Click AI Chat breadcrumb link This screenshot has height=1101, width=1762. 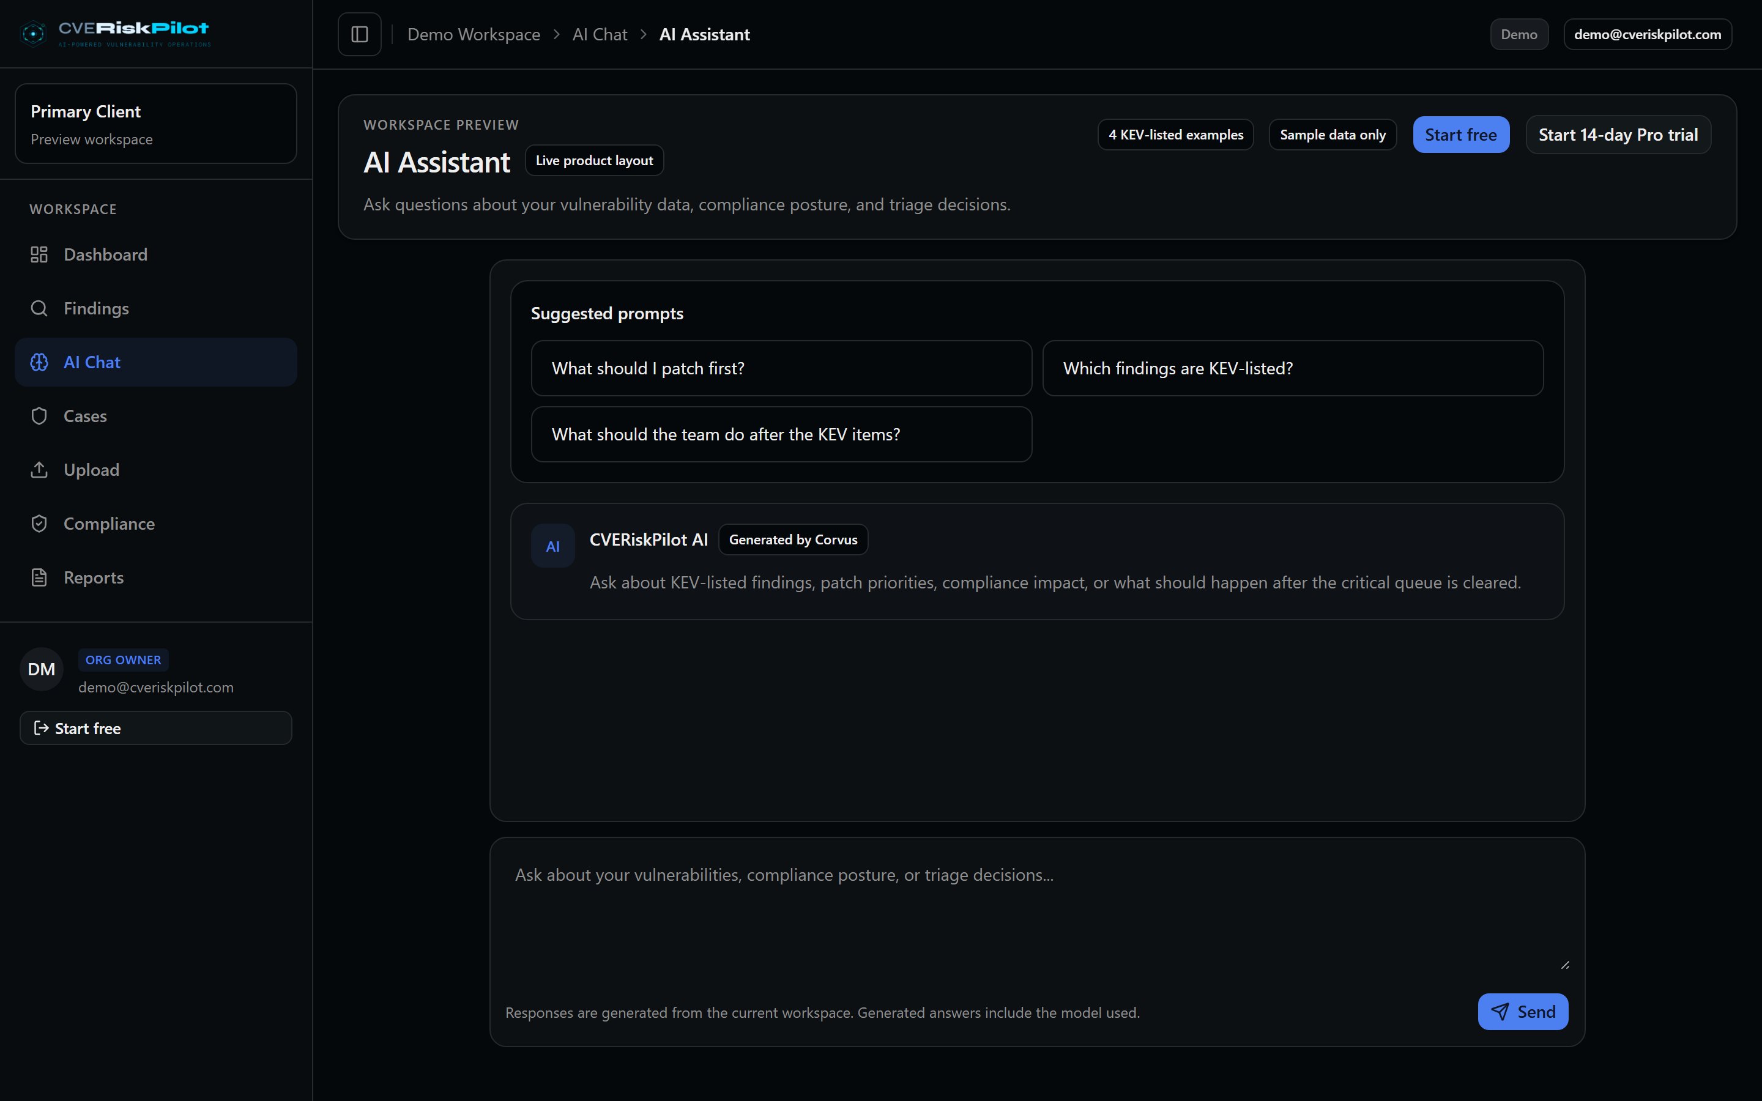click(x=599, y=34)
